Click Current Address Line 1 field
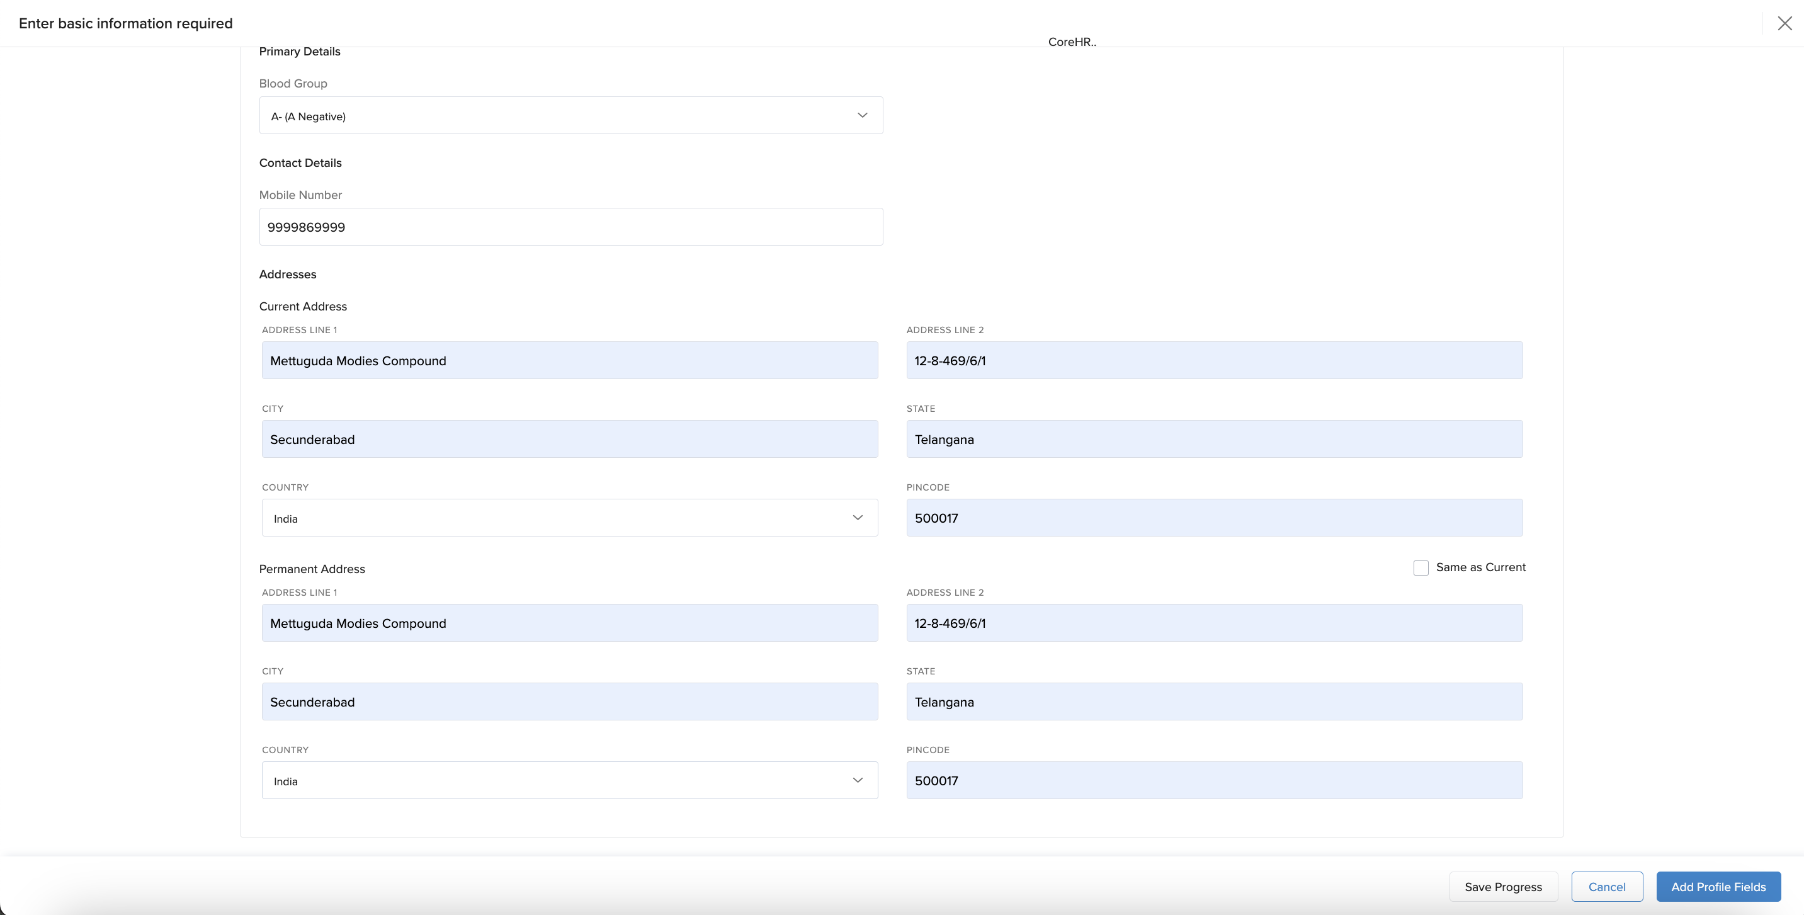The image size is (1804, 915). 569,360
